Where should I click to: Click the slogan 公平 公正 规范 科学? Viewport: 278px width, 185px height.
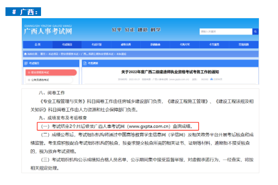click(x=136, y=30)
